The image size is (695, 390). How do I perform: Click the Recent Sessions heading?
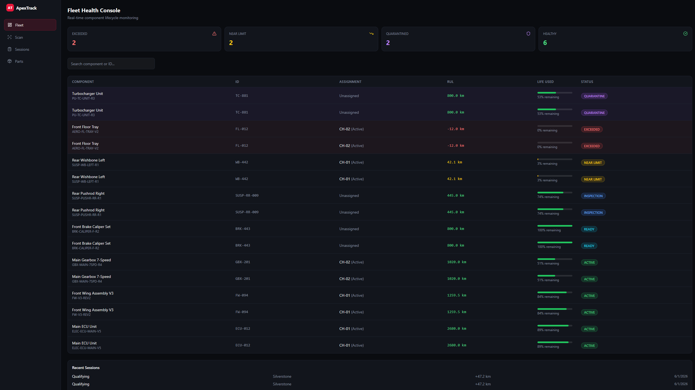pyautogui.click(x=86, y=368)
